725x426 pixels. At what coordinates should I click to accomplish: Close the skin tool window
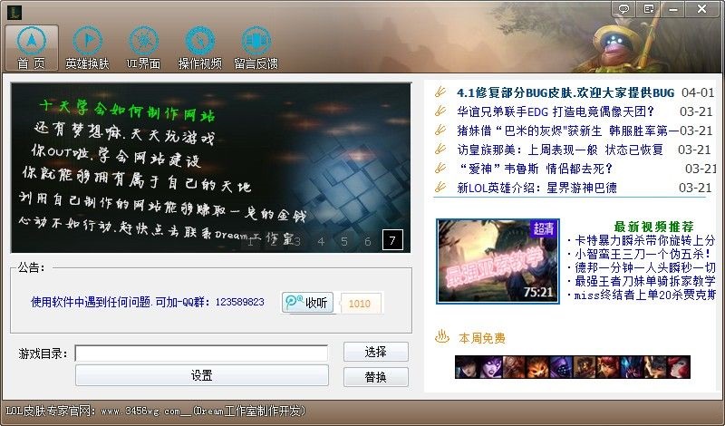coord(701,8)
